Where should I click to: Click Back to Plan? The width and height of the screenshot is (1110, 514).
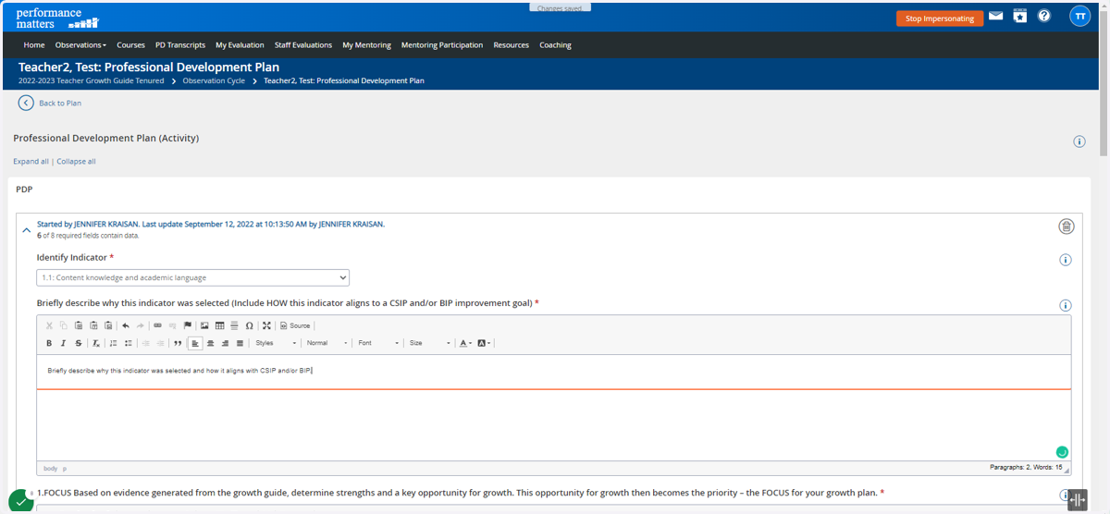[50, 103]
